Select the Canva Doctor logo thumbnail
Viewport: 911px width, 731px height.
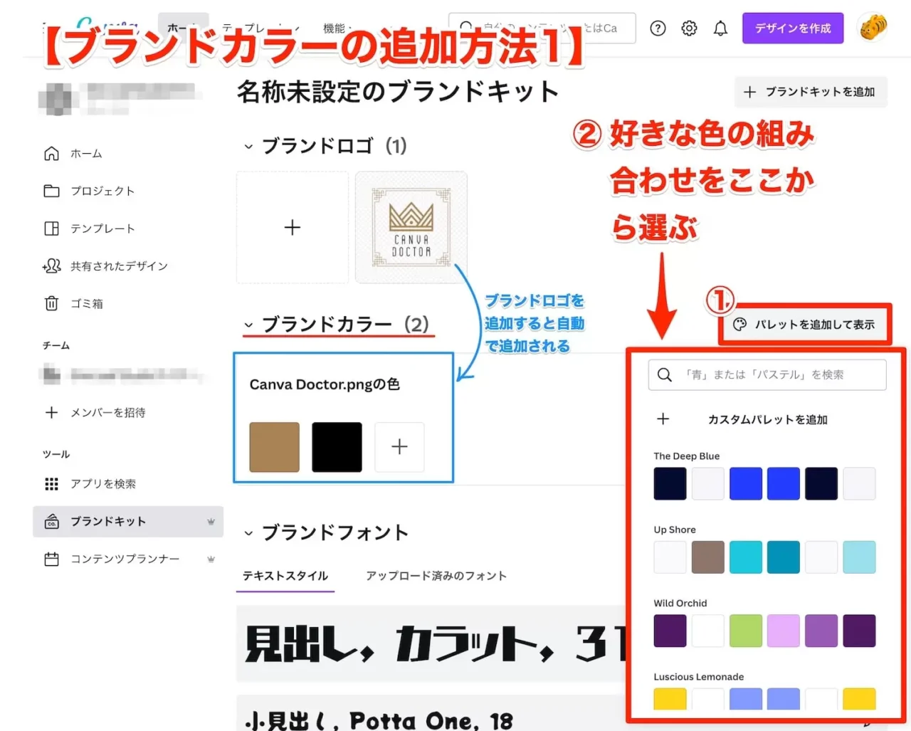coord(411,228)
